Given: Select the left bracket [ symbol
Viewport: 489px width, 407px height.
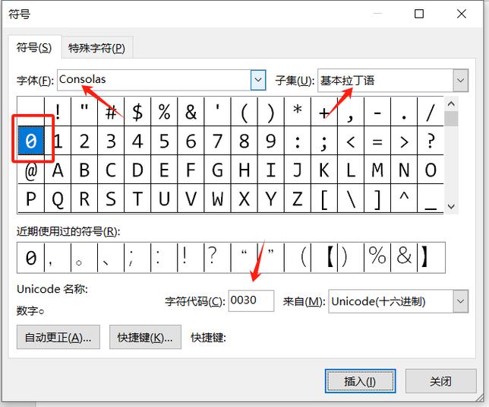Looking at the screenshot, I should (x=324, y=199).
